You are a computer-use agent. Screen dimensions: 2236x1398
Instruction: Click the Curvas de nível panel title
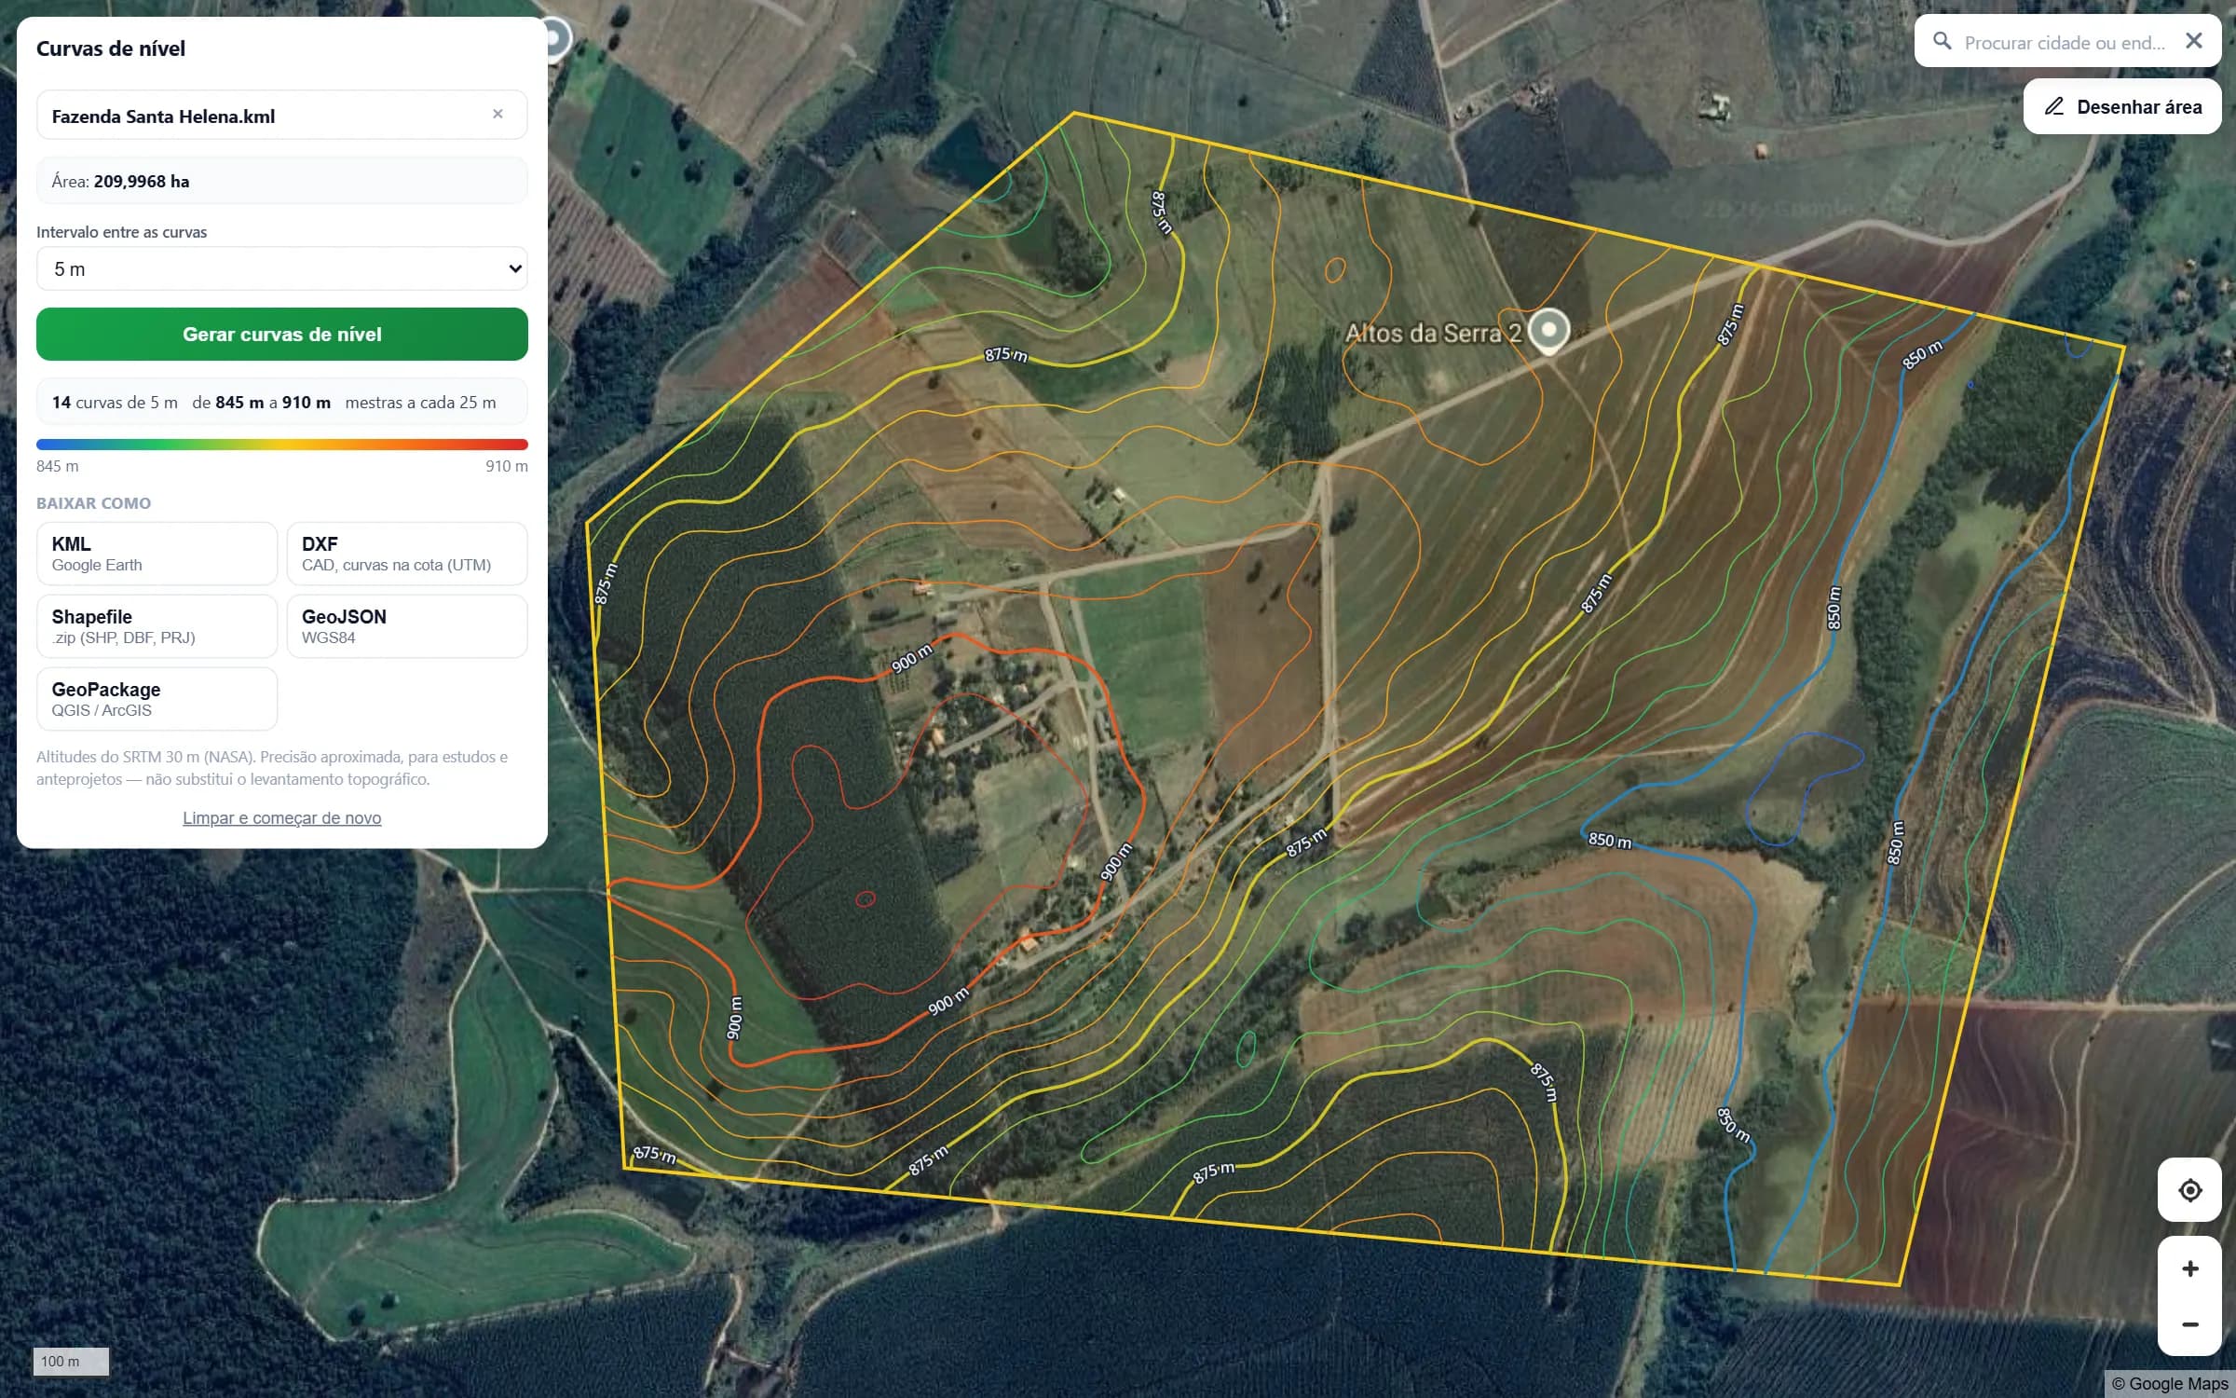111,48
